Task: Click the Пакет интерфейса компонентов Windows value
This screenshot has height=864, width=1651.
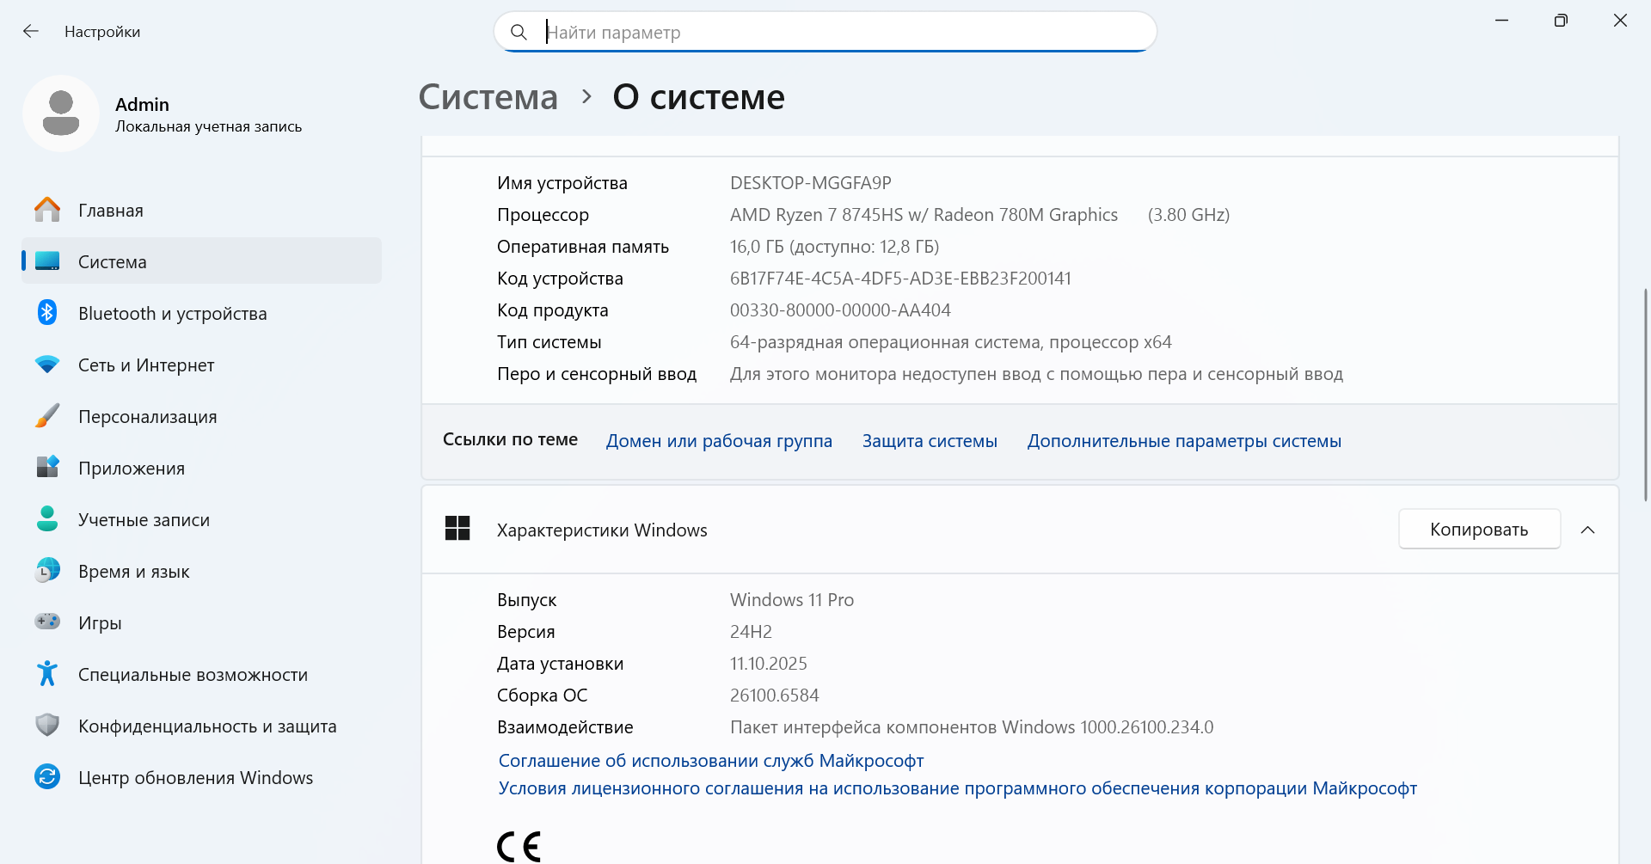Action: (972, 727)
